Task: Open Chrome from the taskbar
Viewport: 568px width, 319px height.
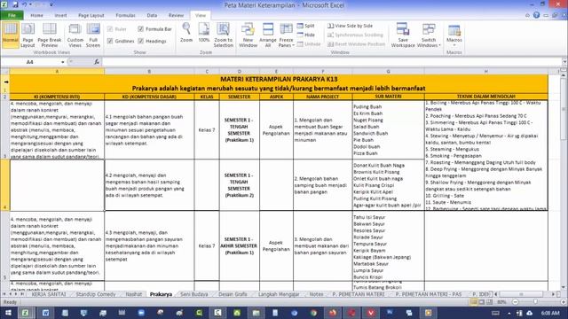Action: (x=313, y=313)
